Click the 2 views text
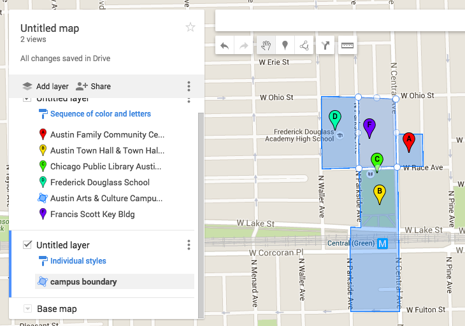 click(x=33, y=39)
